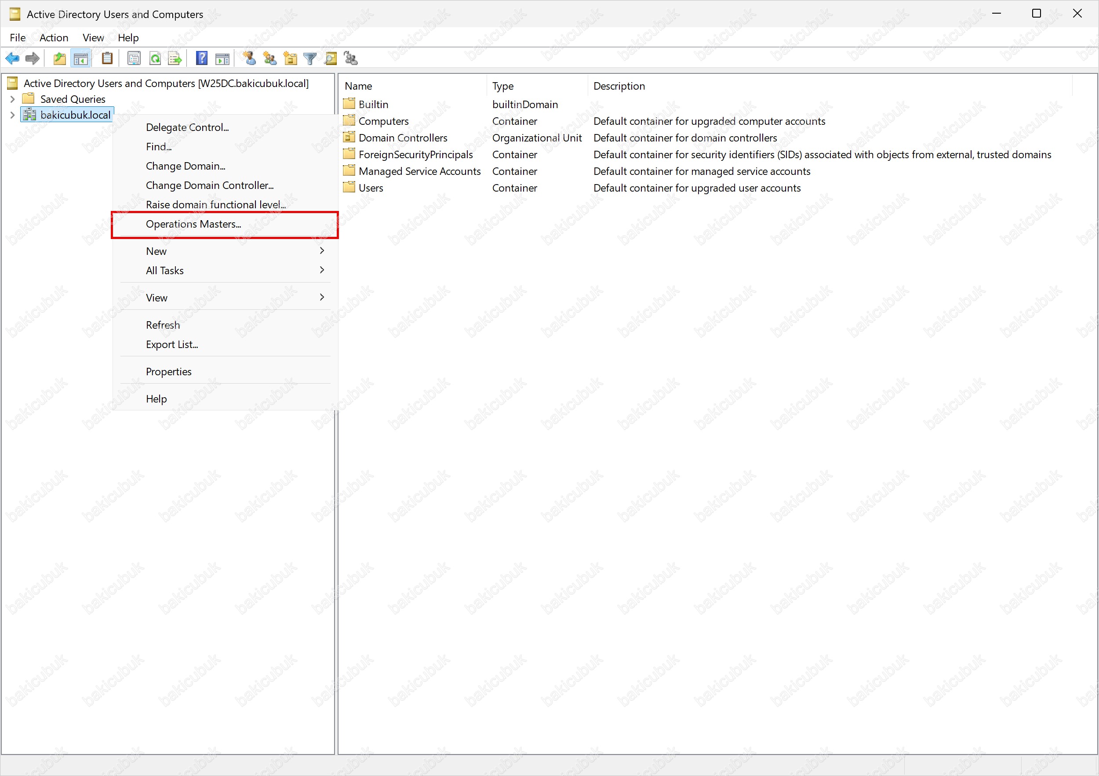Click the clipboard Paste toolbar icon
Screen dimensions: 1099x776
click(107, 58)
